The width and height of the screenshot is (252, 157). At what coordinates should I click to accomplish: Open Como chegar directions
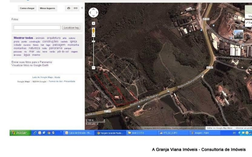tap(27, 8)
